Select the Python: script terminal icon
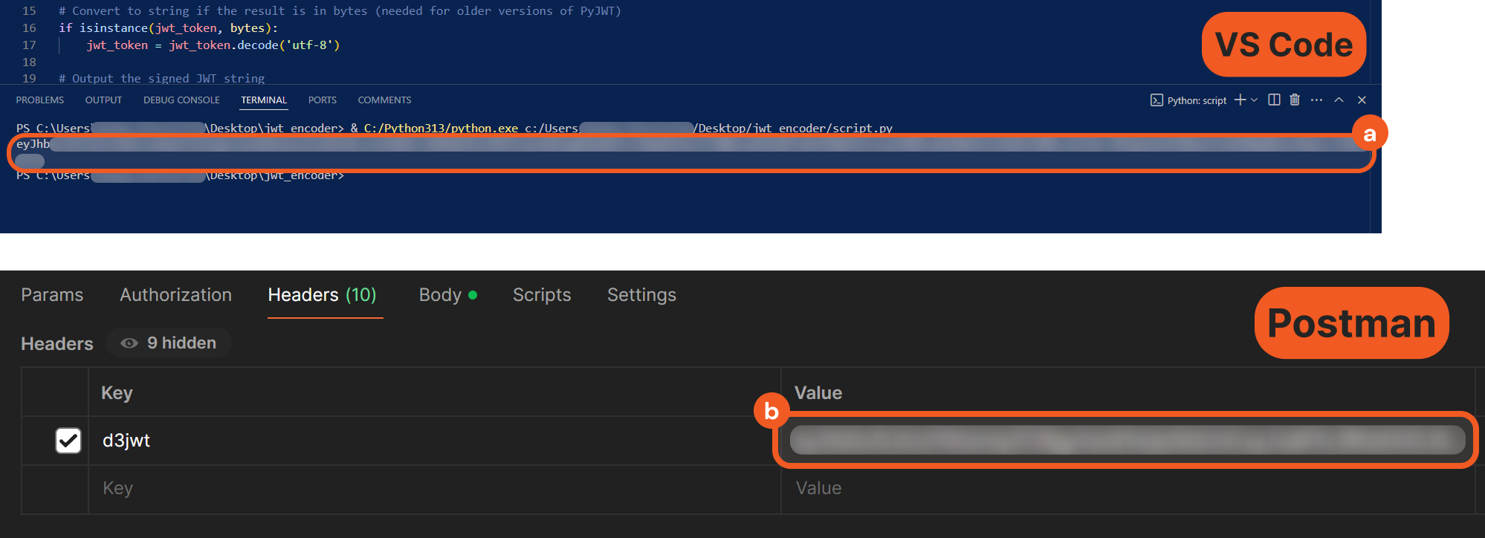 [x=1156, y=100]
